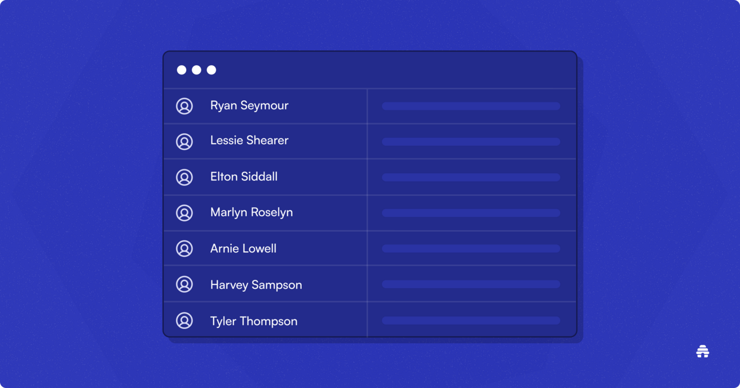Open the Ryan Seymour name entry
The height and width of the screenshot is (388, 740).
coord(249,106)
